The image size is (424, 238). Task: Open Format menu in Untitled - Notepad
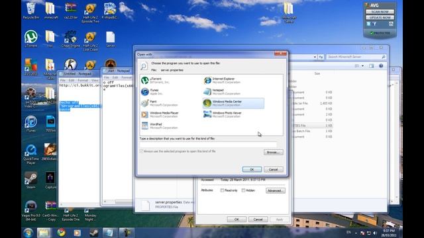pos(83,81)
